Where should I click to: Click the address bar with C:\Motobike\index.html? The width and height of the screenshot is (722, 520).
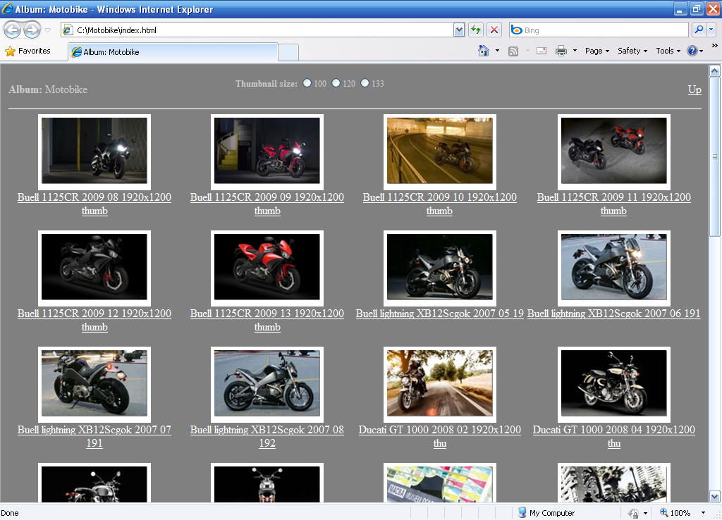point(257,30)
